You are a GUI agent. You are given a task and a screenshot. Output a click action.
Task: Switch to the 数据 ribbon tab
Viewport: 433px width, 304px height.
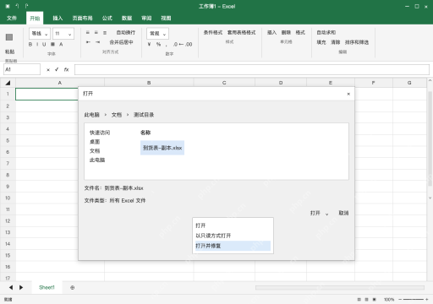[127, 18]
